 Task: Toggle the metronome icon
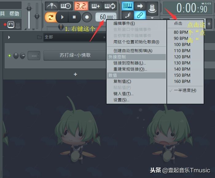point(52,6)
